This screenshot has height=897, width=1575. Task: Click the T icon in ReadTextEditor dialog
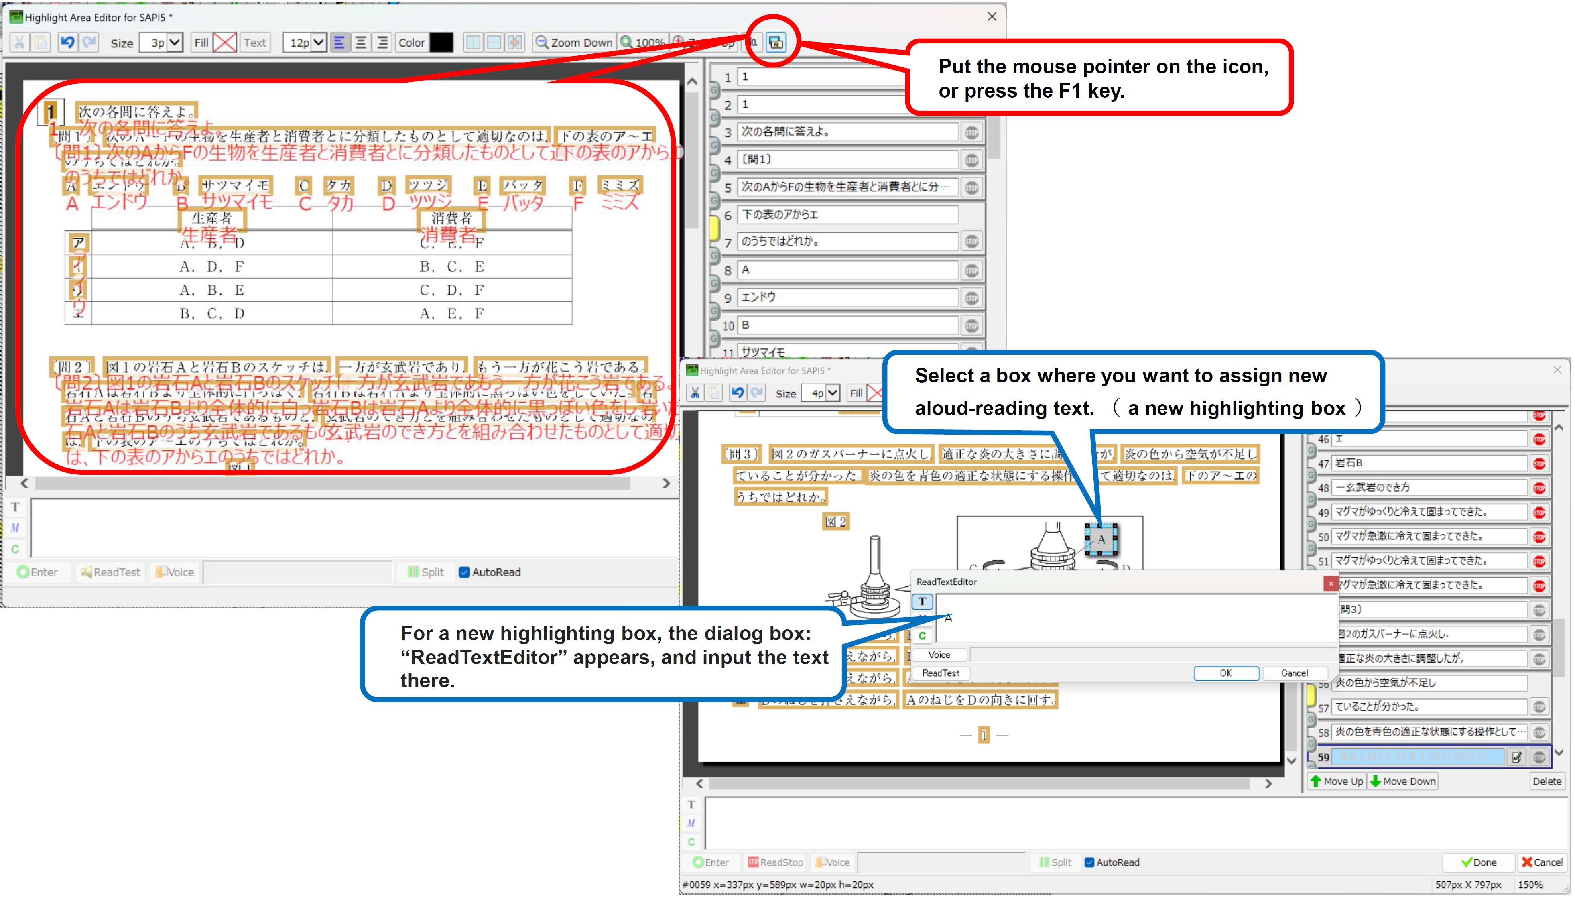pos(922,601)
